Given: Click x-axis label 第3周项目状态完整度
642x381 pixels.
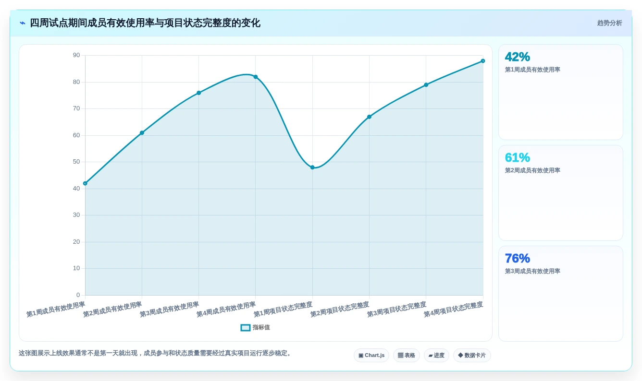Looking at the screenshot, I should click(396, 310).
